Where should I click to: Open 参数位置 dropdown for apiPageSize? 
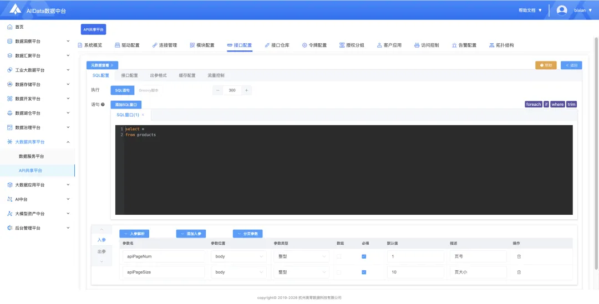point(238,272)
